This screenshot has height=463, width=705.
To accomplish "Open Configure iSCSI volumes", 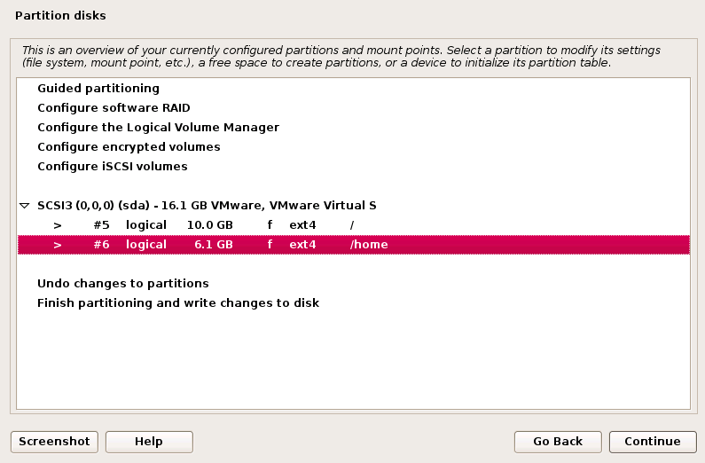I will [113, 167].
